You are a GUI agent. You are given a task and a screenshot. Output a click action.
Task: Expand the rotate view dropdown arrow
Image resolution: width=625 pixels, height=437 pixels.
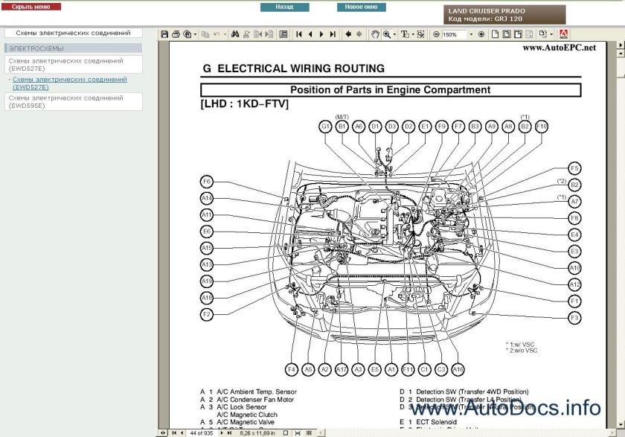[x=551, y=34]
